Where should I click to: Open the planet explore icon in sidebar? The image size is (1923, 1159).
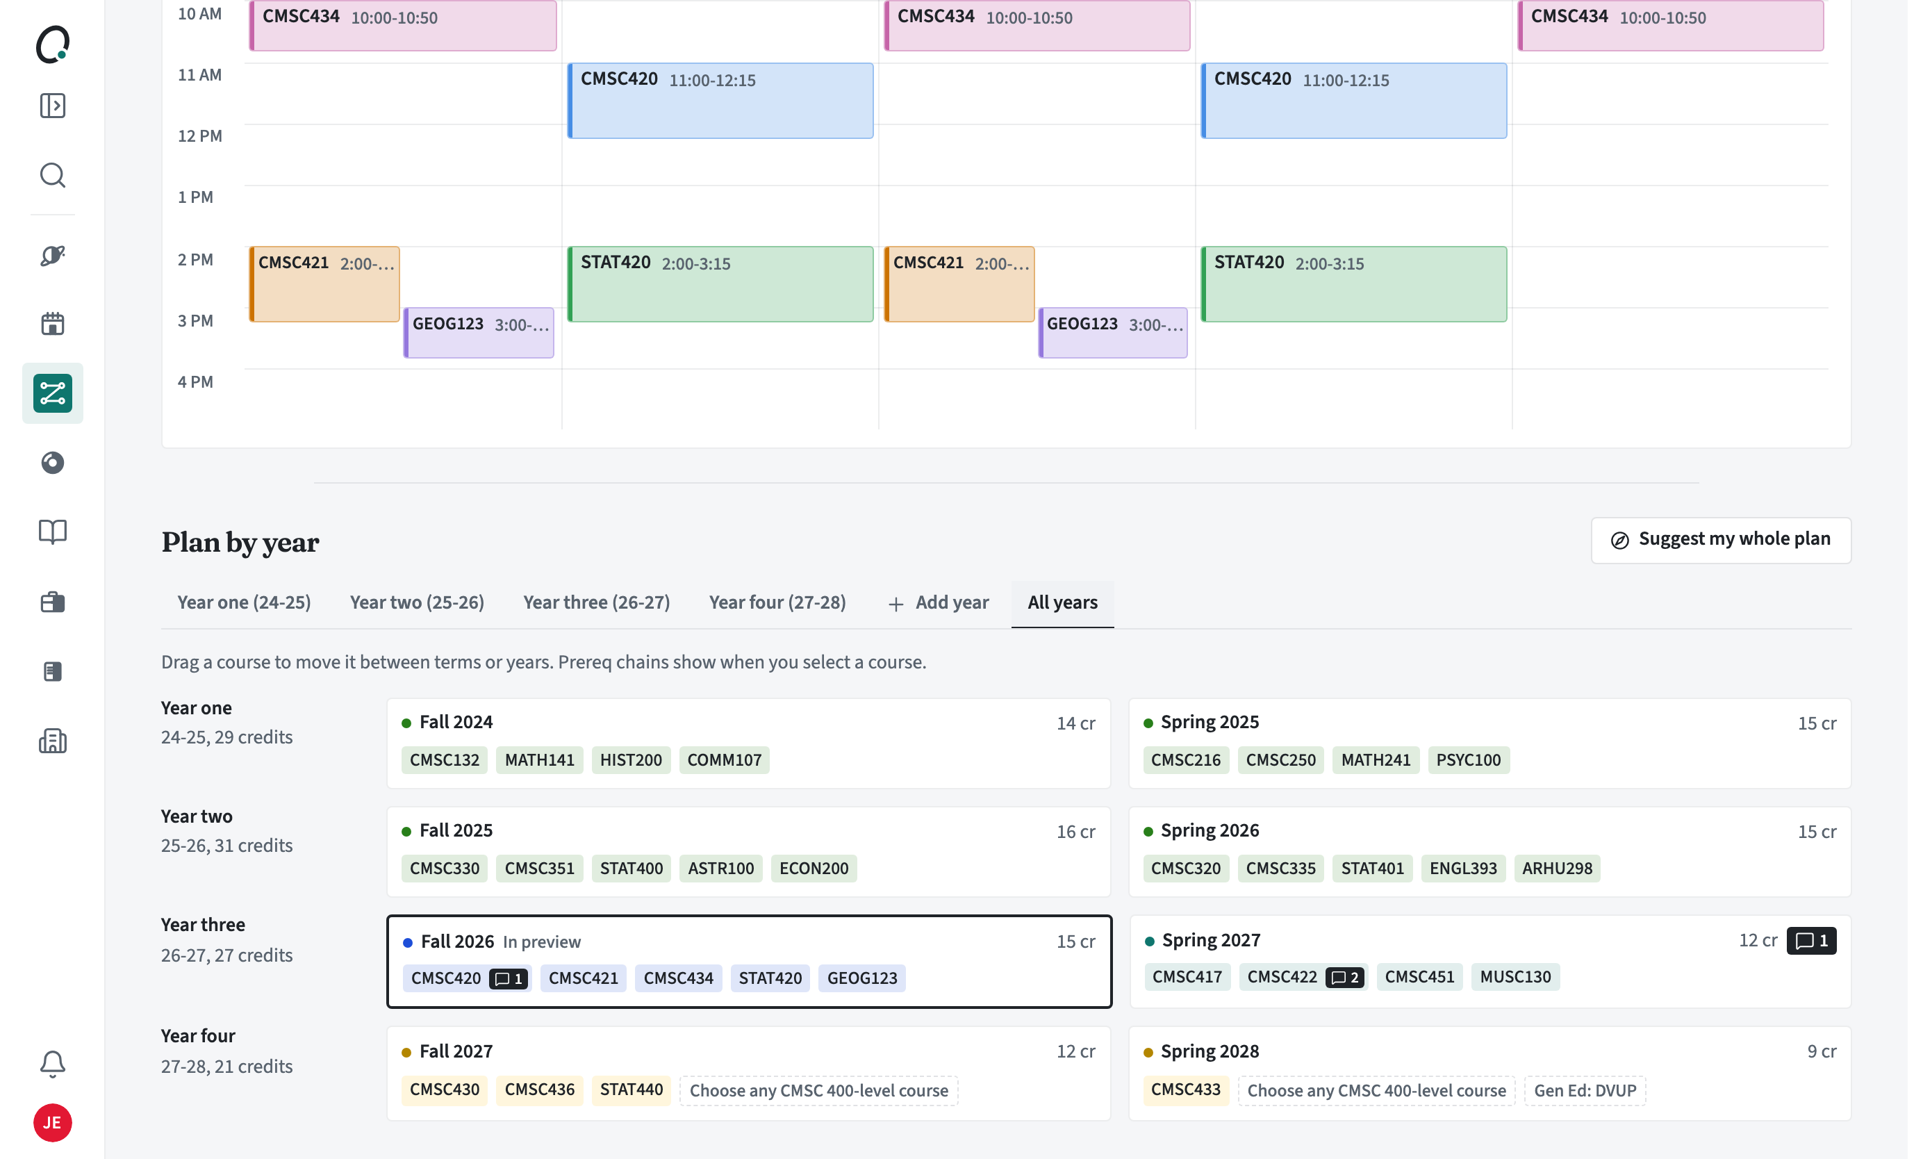[x=52, y=255]
